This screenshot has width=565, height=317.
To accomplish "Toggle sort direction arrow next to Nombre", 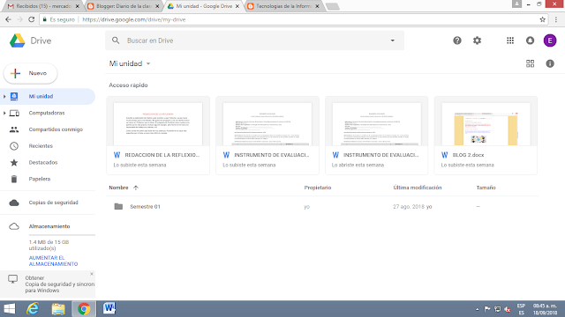I will tap(135, 188).
